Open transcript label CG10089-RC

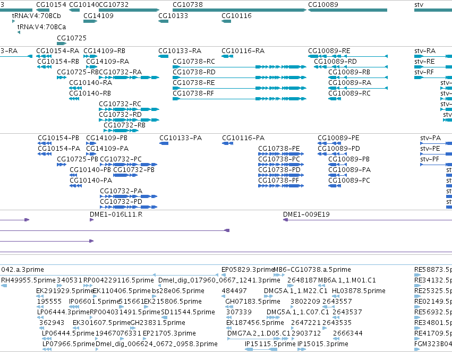349,93
